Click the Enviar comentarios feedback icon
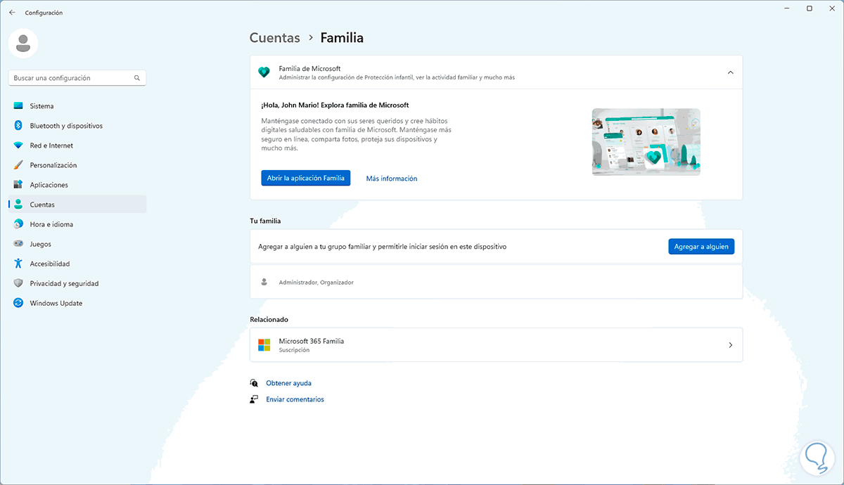This screenshot has width=844, height=485. point(254,399)
